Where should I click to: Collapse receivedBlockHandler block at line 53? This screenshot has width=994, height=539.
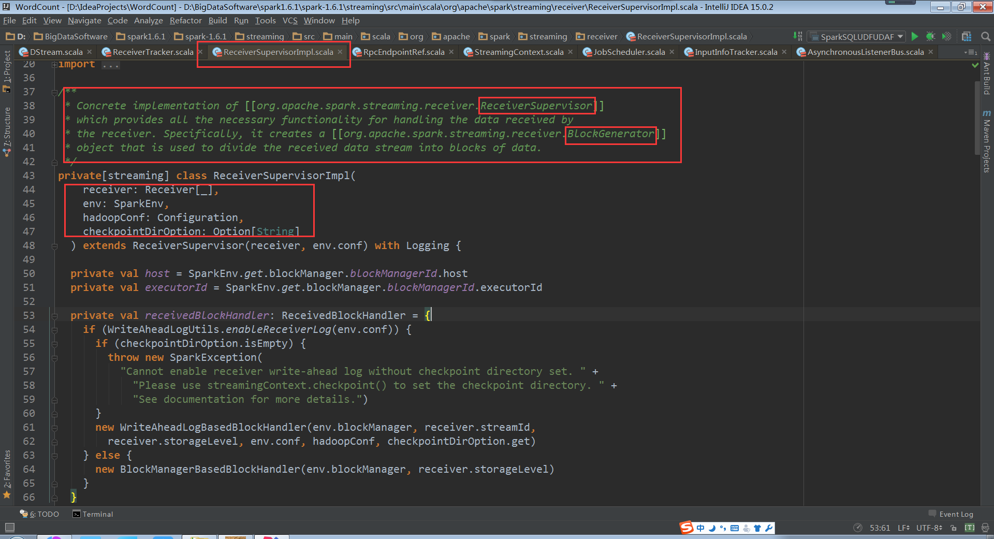(54, 316)
